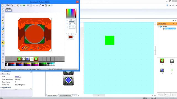
Task: Switch to the HSL colour tab
Action: pos(73,34)
